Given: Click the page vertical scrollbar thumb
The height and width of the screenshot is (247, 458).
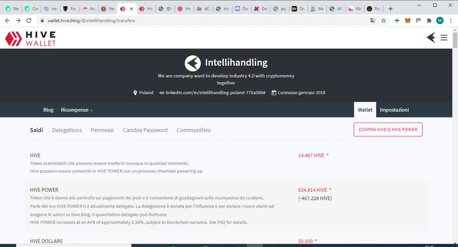Looking at the screenshot, I should [x=455, y=40].
